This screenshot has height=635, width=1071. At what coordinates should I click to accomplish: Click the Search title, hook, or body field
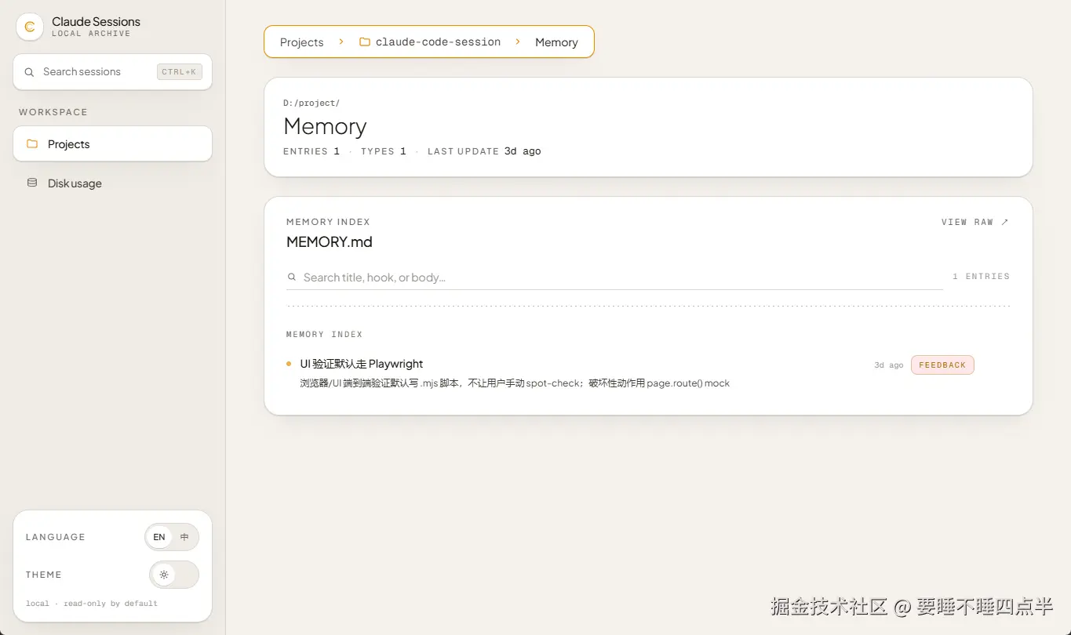click(x=615, y=278)
